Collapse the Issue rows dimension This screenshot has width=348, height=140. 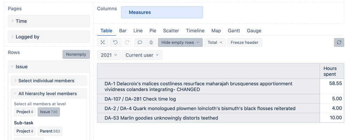coord(49,67)
